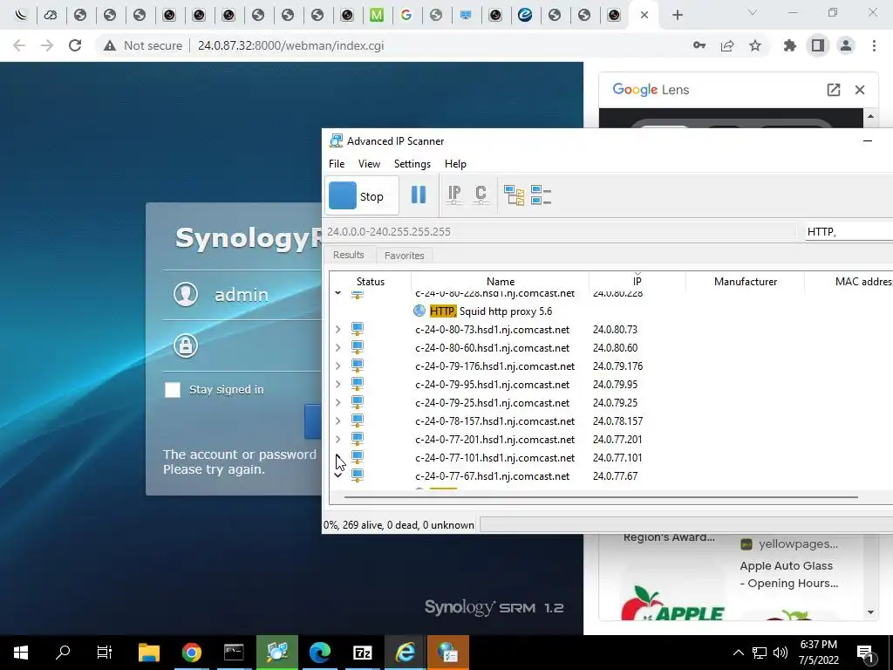Click the computer icon for c-24-0-79-176 host
893x670 pixels.
357,366
